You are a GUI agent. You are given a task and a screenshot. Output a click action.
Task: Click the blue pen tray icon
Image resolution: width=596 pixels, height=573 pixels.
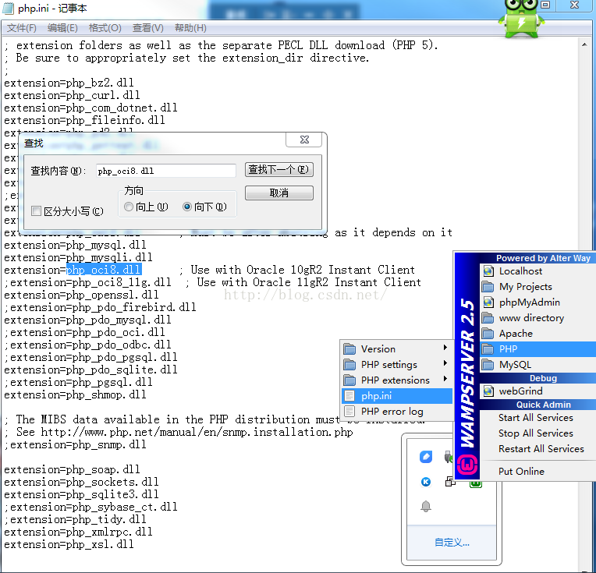pos(426,456)
